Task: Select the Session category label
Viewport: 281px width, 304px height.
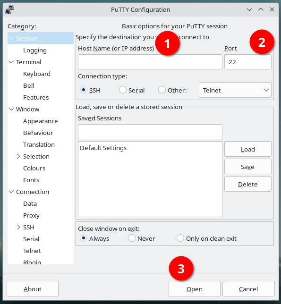Action: click(x=27, y=38)
